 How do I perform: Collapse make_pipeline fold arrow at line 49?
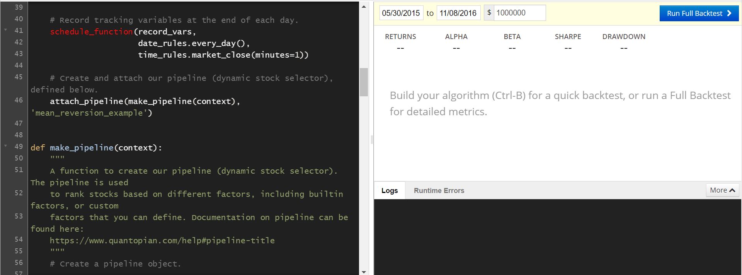click(6, 146)
